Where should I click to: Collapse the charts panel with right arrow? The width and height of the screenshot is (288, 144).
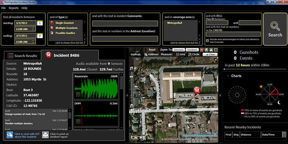pyautogui.click(x=221, y=95)
